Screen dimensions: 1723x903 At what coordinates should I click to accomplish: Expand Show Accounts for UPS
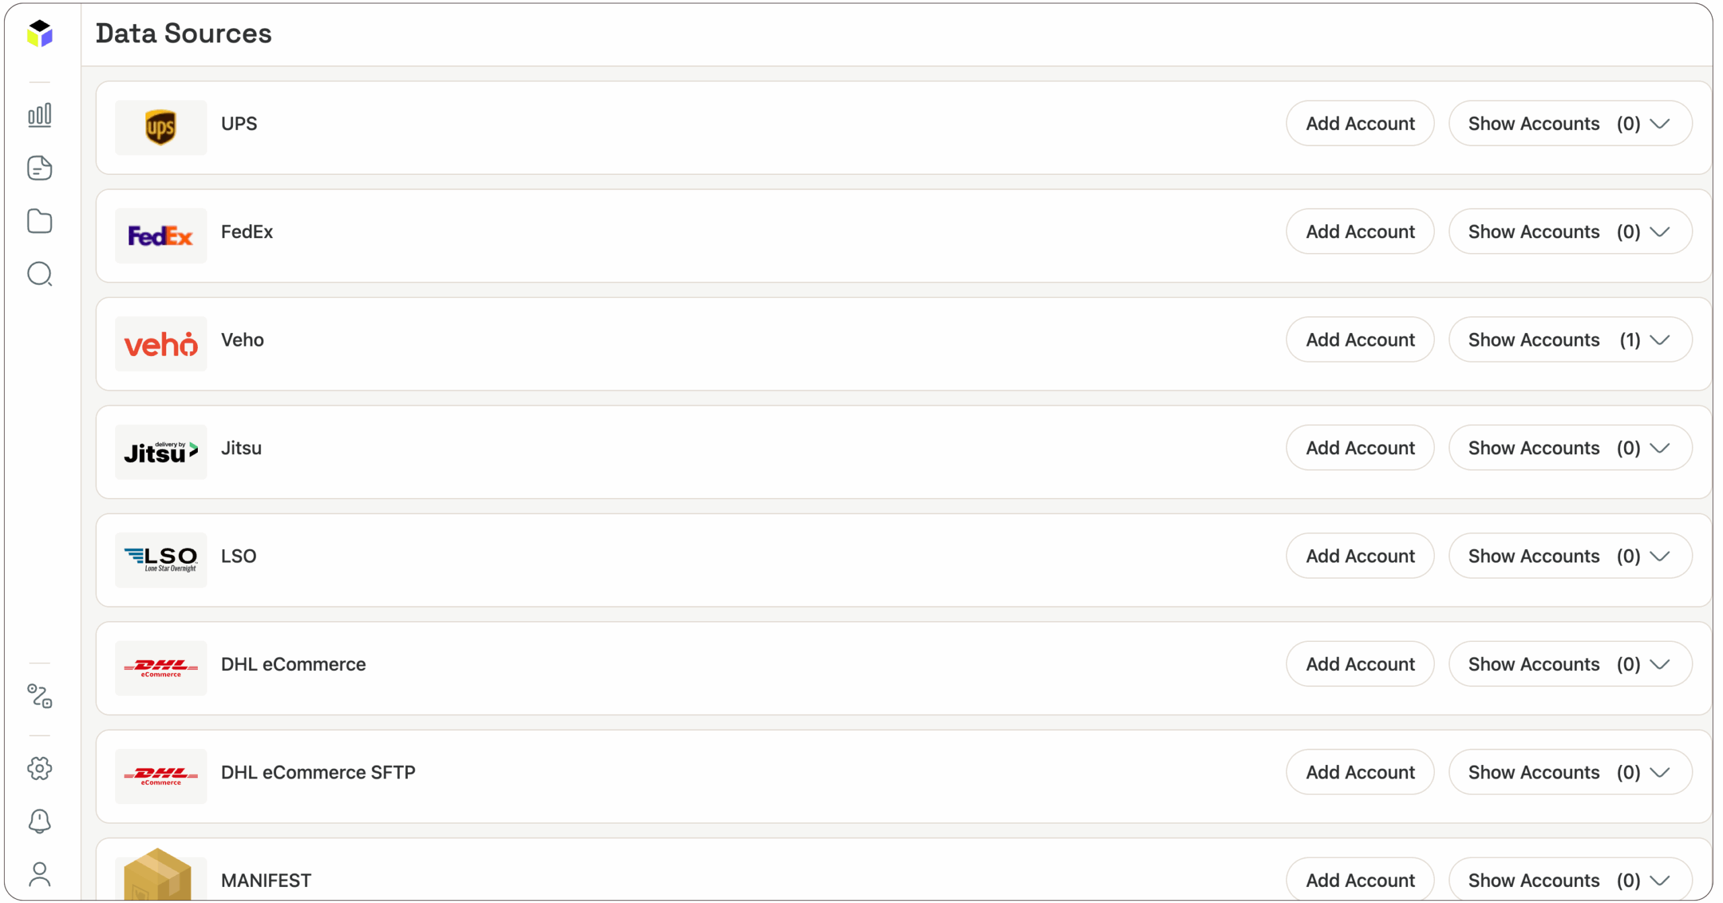point(1570,124)
